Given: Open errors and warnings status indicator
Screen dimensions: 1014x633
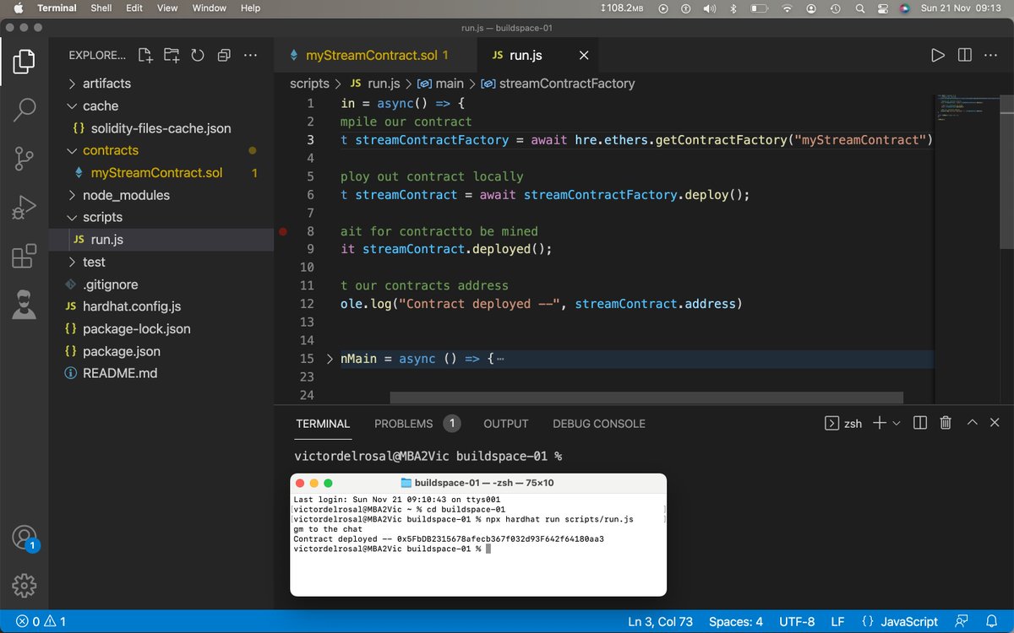Looking at the screenshot, I should pyautogui.click(x=41, y=622).
